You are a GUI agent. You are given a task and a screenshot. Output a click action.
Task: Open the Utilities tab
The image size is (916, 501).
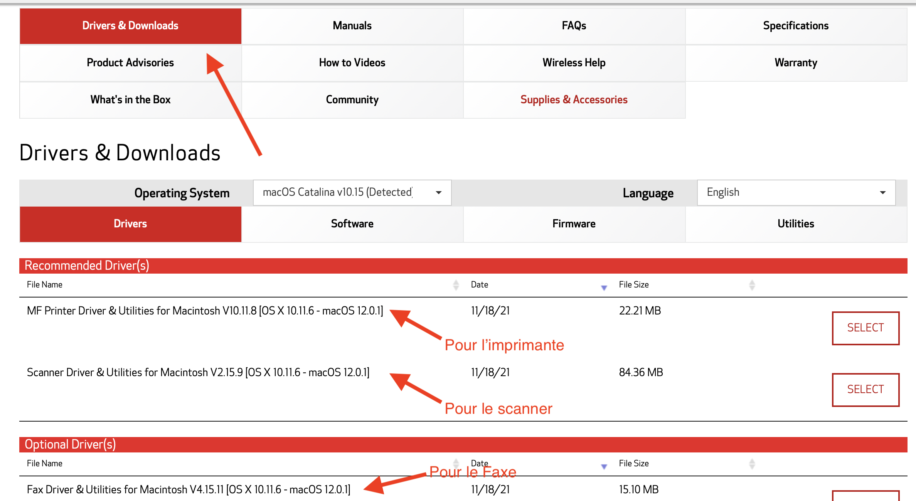[796, 224]
